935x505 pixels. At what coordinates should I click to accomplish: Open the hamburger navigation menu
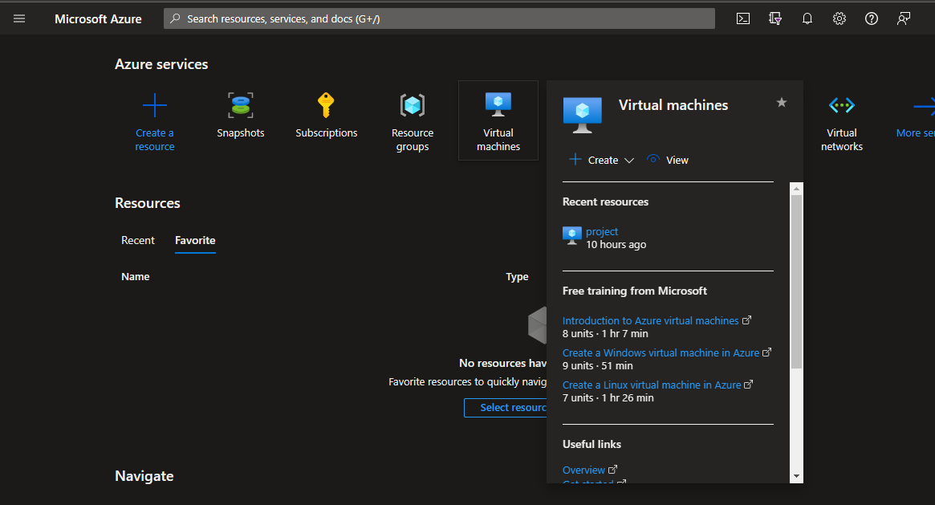click(x=19, y=18)
